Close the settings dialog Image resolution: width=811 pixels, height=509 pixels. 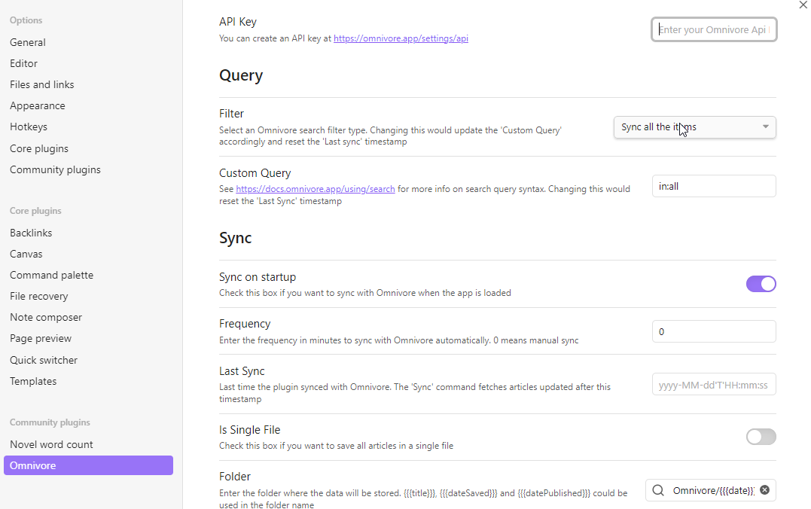(x=802, y=5)
